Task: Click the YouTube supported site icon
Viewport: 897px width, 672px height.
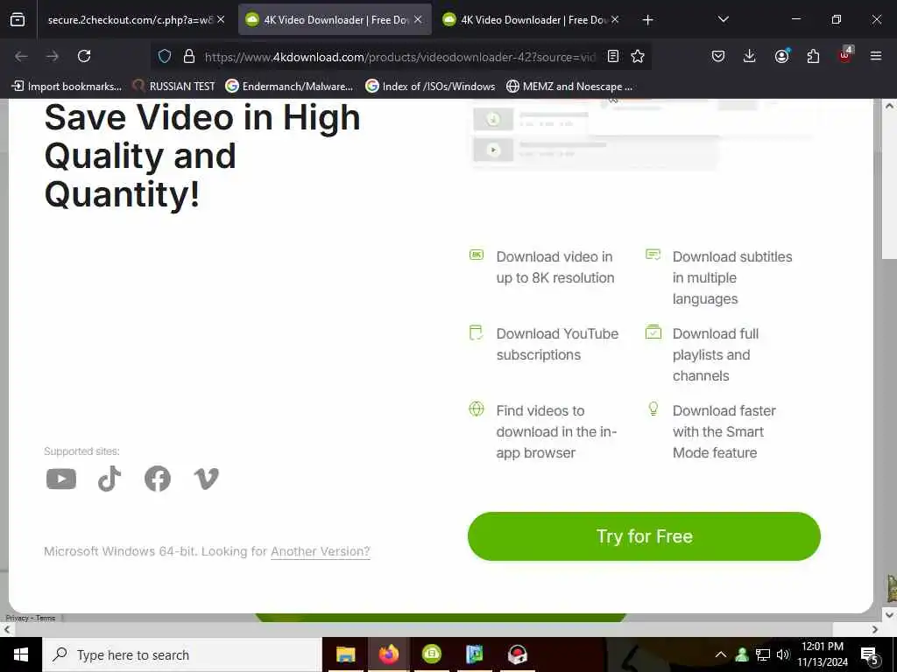Action: pyautogui.click(x=61, y=479)
